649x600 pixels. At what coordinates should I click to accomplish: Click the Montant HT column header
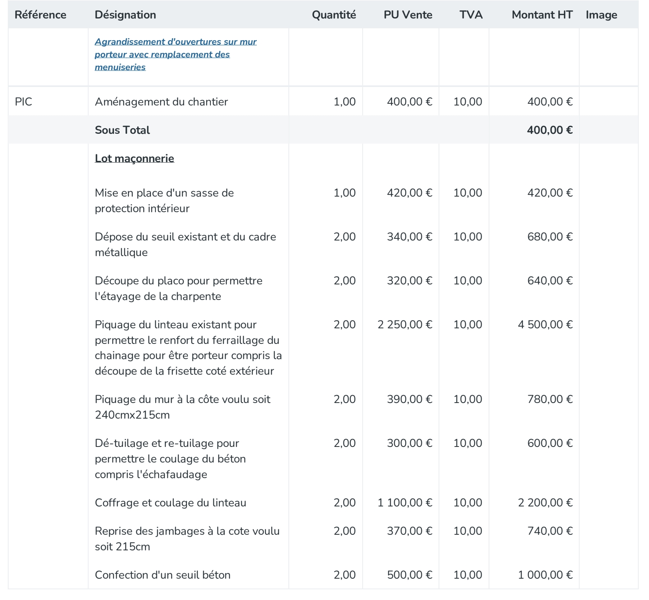[x=542, y=15]
